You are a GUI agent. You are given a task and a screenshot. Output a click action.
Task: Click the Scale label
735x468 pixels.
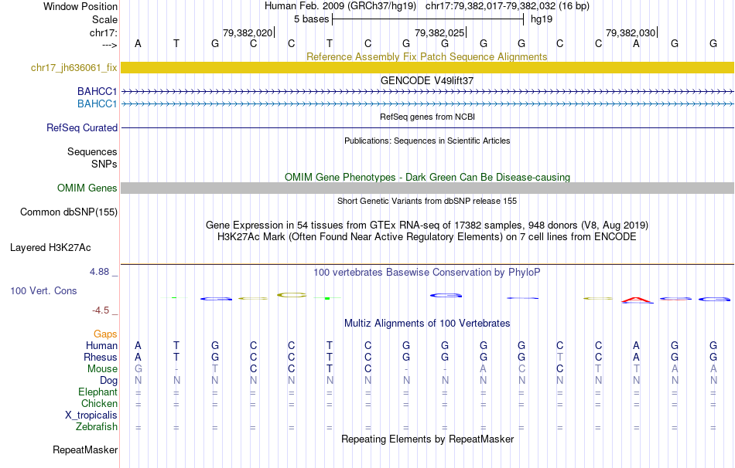105,19
